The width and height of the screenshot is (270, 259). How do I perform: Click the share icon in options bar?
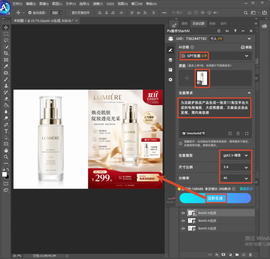[x=264, y=13]
